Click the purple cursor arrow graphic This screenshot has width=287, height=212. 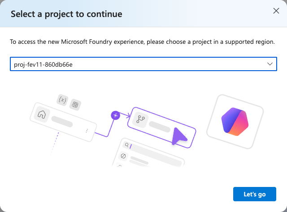[179, 136]
